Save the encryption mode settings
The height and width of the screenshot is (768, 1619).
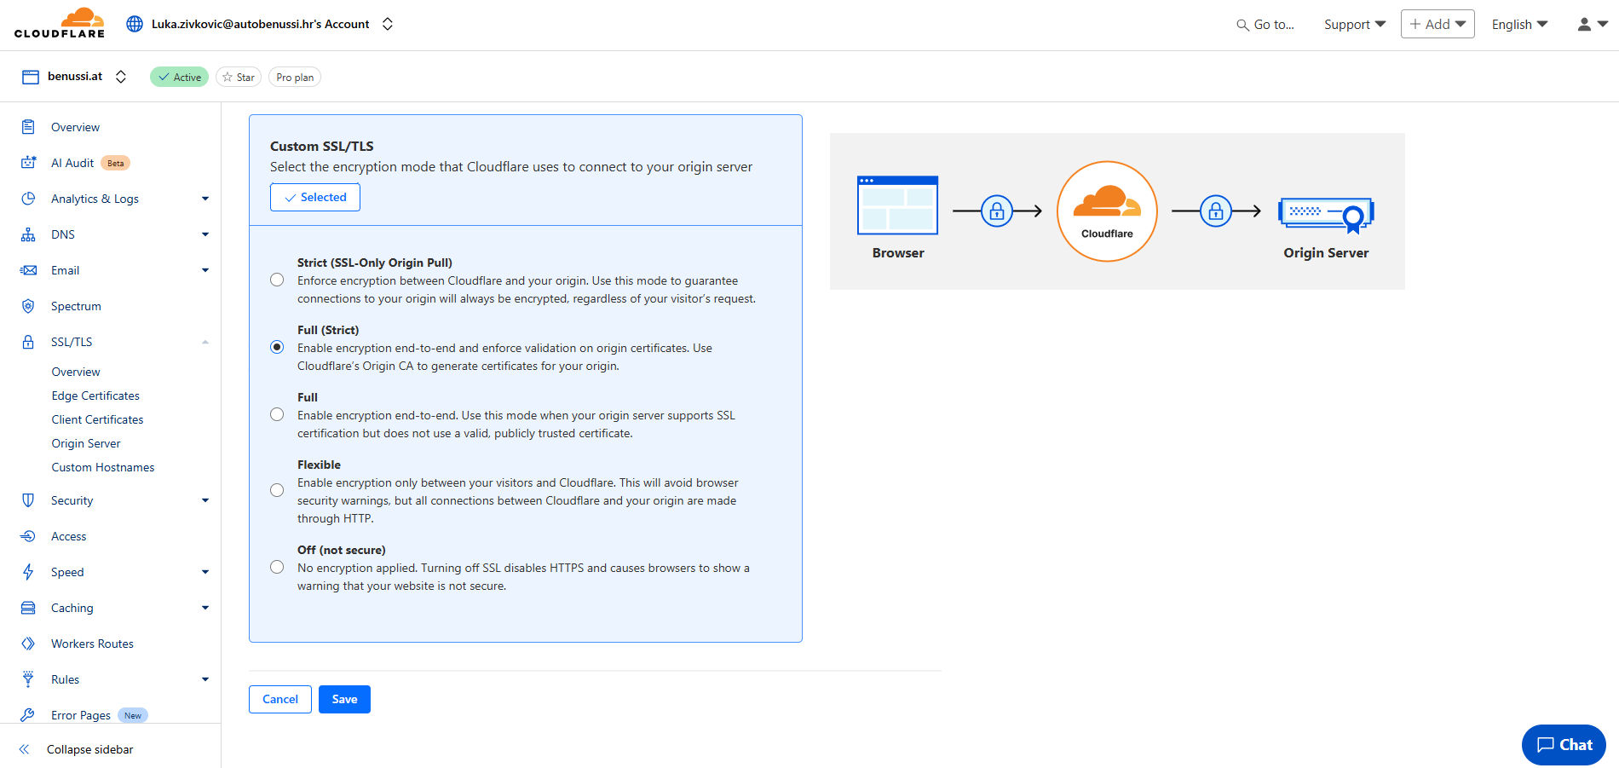point(344,699)
